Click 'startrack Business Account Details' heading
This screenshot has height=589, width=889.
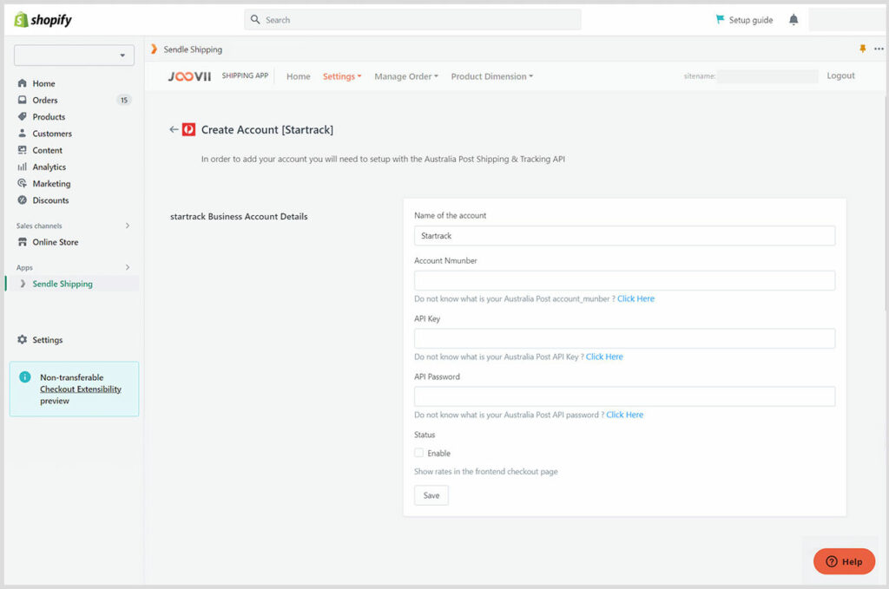coord(239,216)
